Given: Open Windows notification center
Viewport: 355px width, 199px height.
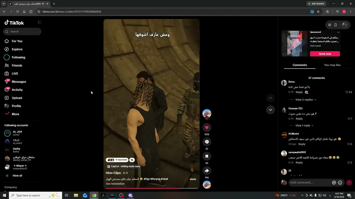Looking at the screenshot, I should click(x=349, y=195).
